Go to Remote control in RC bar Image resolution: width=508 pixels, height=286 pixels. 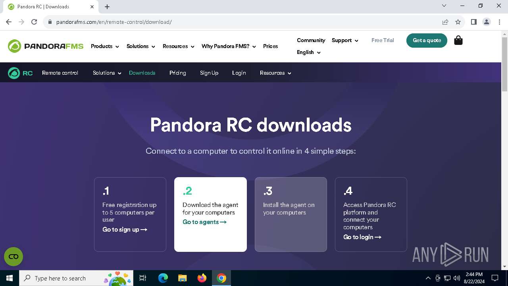[60, 73]
